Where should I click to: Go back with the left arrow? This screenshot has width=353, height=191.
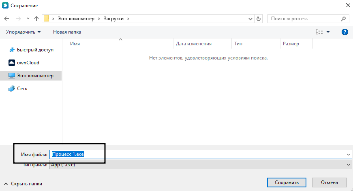pyautogui.click(x=6, y=19)
